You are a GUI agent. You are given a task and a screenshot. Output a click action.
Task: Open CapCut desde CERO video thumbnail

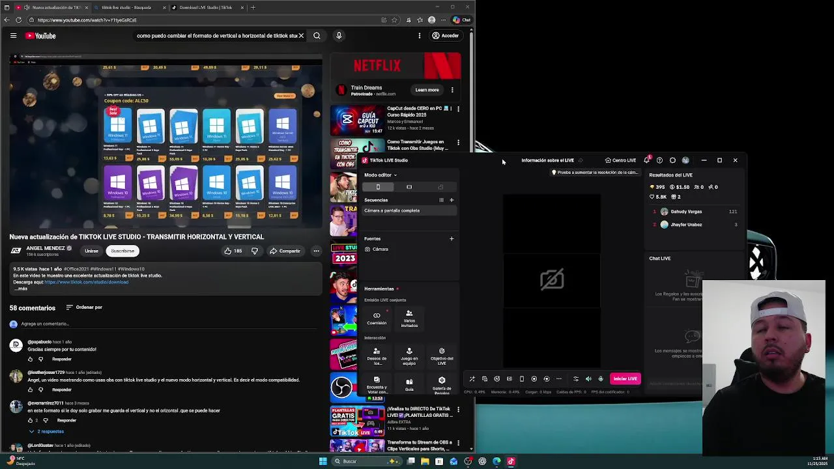358,120
